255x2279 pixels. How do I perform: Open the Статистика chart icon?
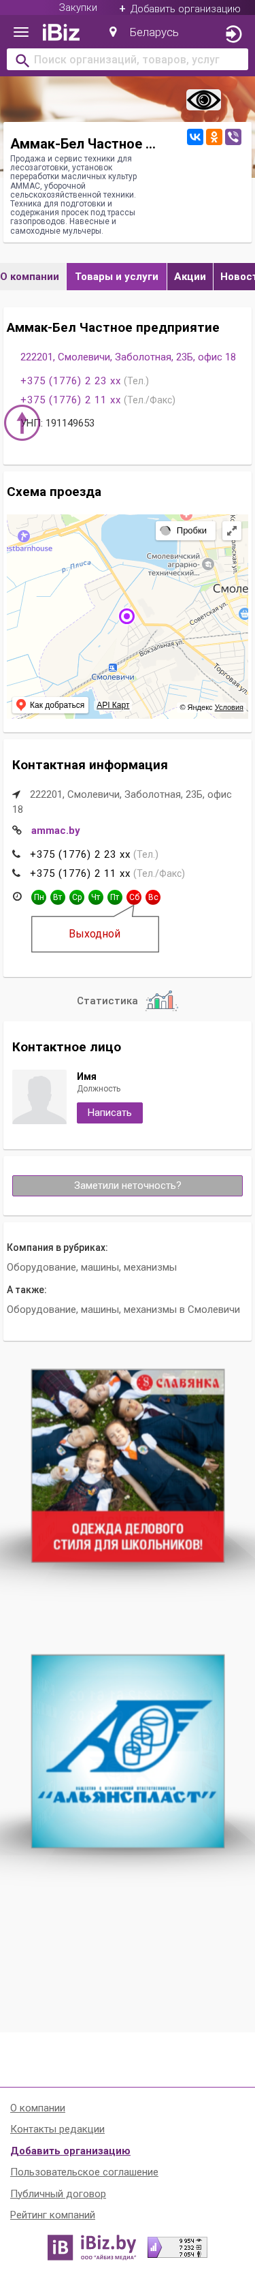[x=161, y=1002]
